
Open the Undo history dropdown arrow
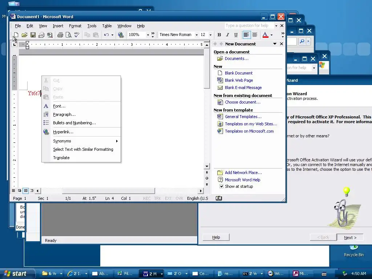(112, 35)
